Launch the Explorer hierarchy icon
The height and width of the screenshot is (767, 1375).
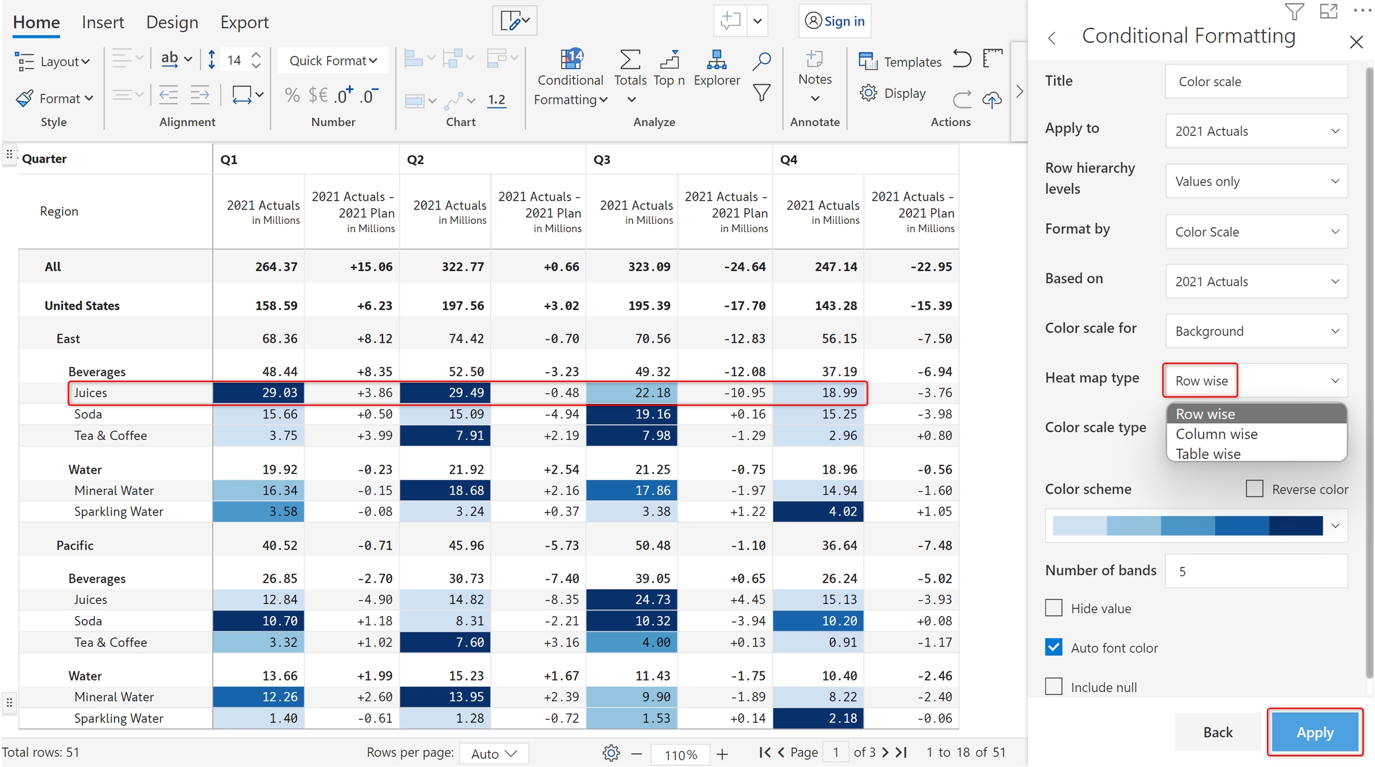coord(716,60)
